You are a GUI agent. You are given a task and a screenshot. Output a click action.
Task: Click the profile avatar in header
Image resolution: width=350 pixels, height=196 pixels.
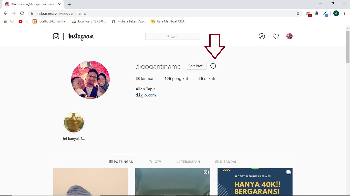pyautogui.click(x=289, y=36)
